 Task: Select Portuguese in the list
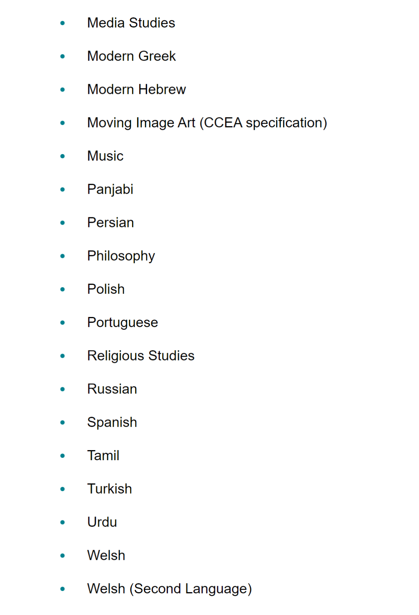pos(123,323)
